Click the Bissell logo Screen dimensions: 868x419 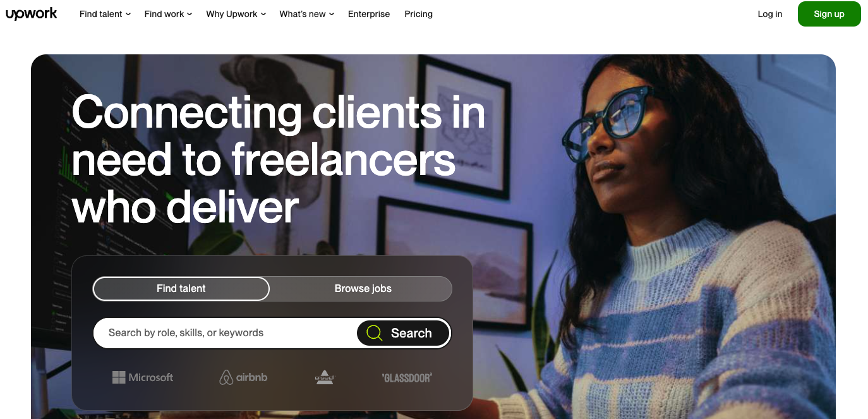click(x=325, y=377)
